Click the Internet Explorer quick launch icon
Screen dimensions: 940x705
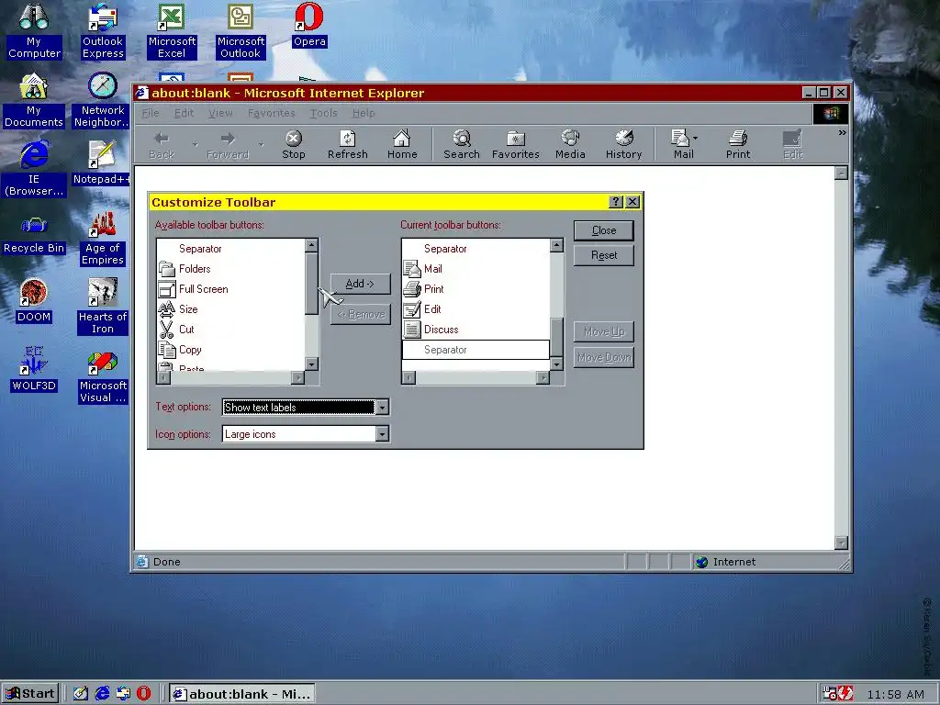(x=103, y=694)
